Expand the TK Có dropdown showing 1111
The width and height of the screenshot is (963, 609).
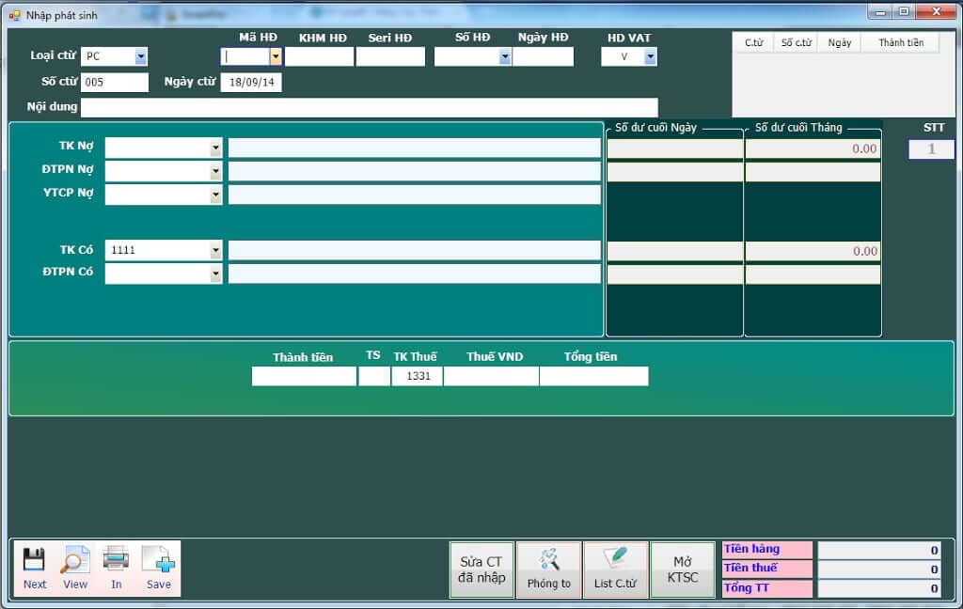[x=215, y=251]
